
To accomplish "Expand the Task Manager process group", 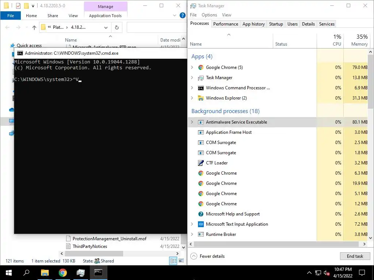I will tap(192, 78).
